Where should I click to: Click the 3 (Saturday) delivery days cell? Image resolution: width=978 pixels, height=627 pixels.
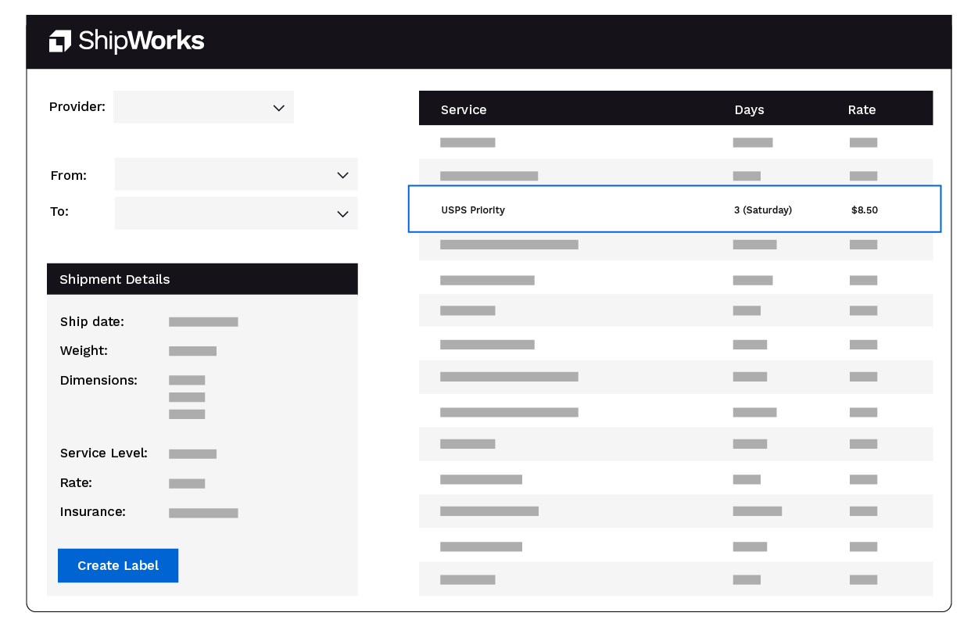(x=762, y=210)
